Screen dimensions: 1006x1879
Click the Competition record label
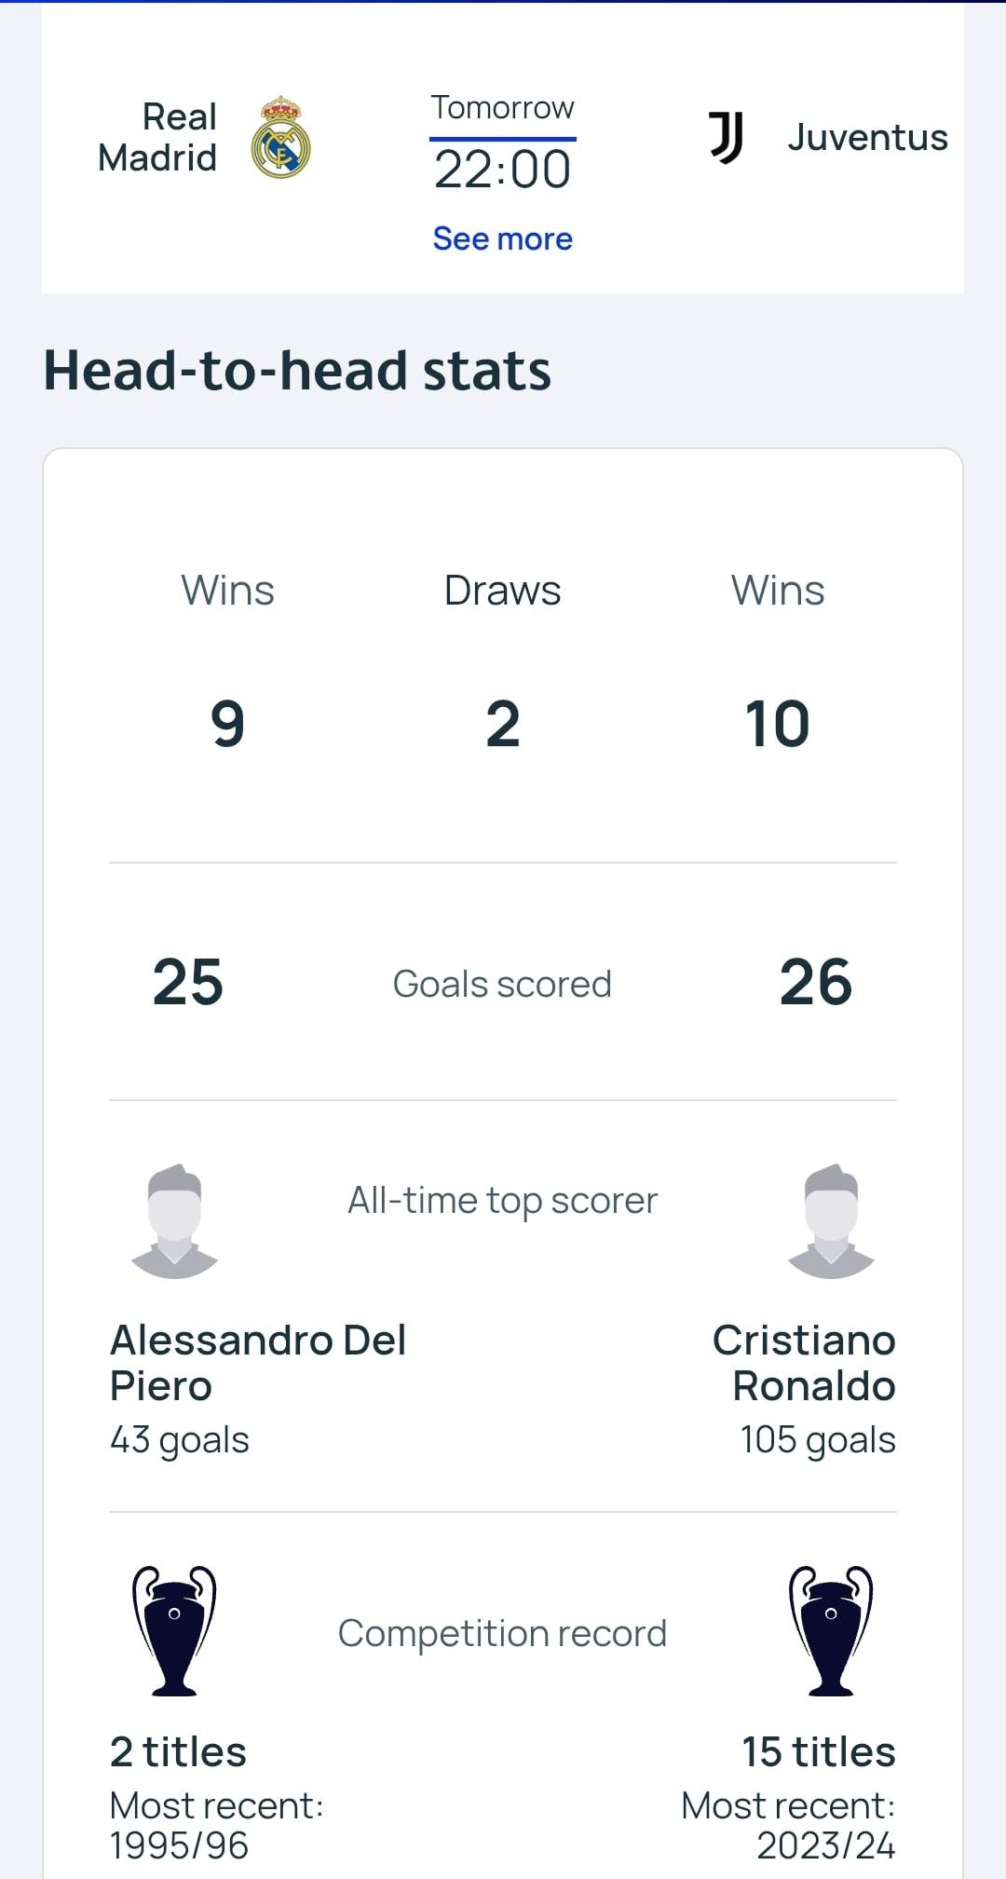pos(502,1633)
